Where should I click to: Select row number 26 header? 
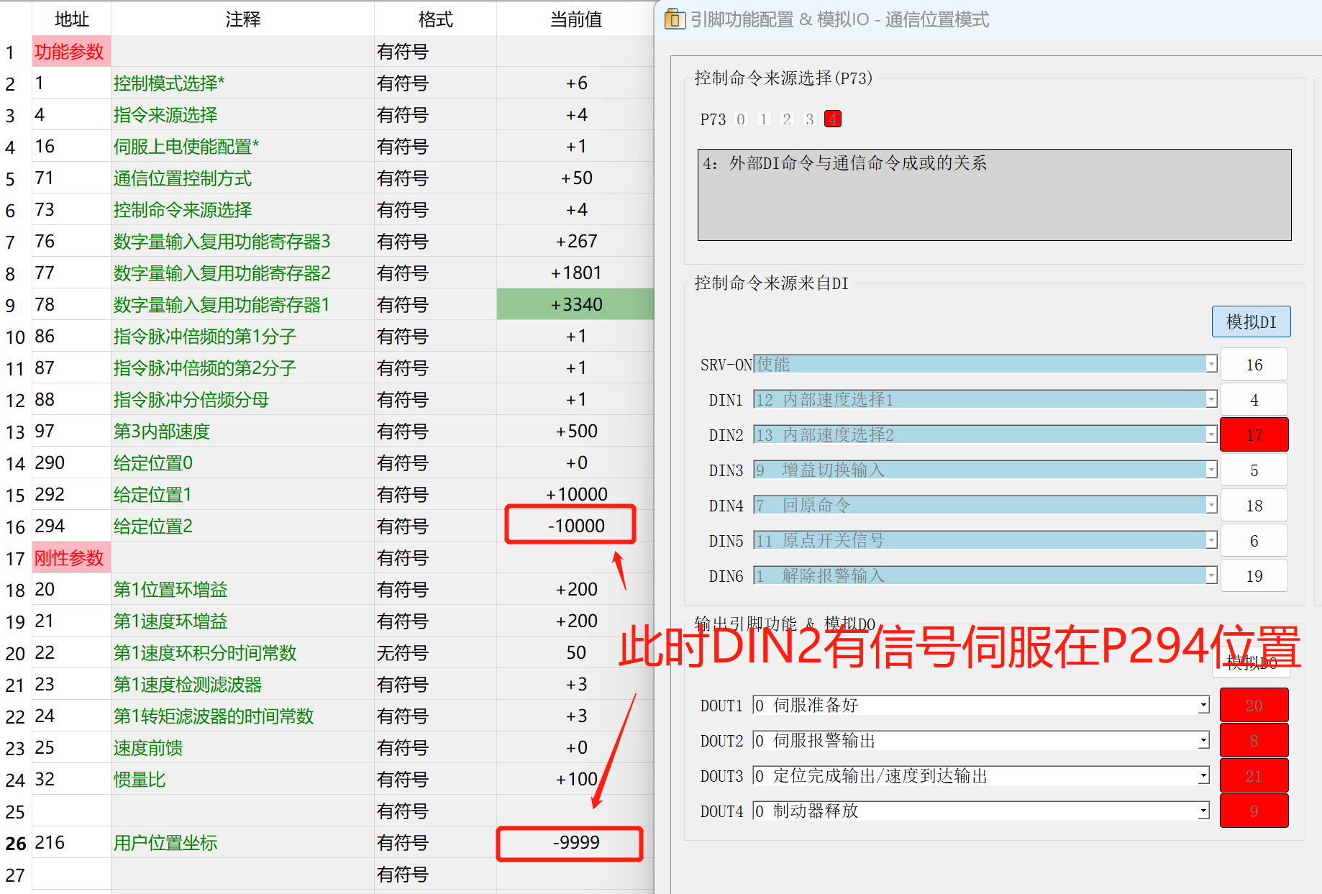[x=16, y=843]
